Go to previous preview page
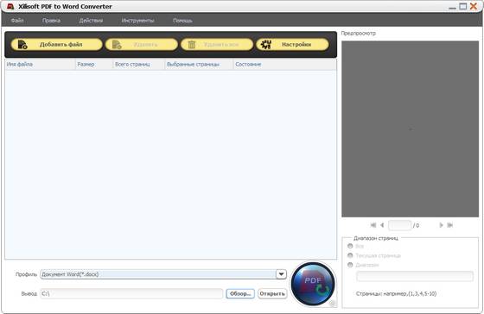 tap(382, 225)
